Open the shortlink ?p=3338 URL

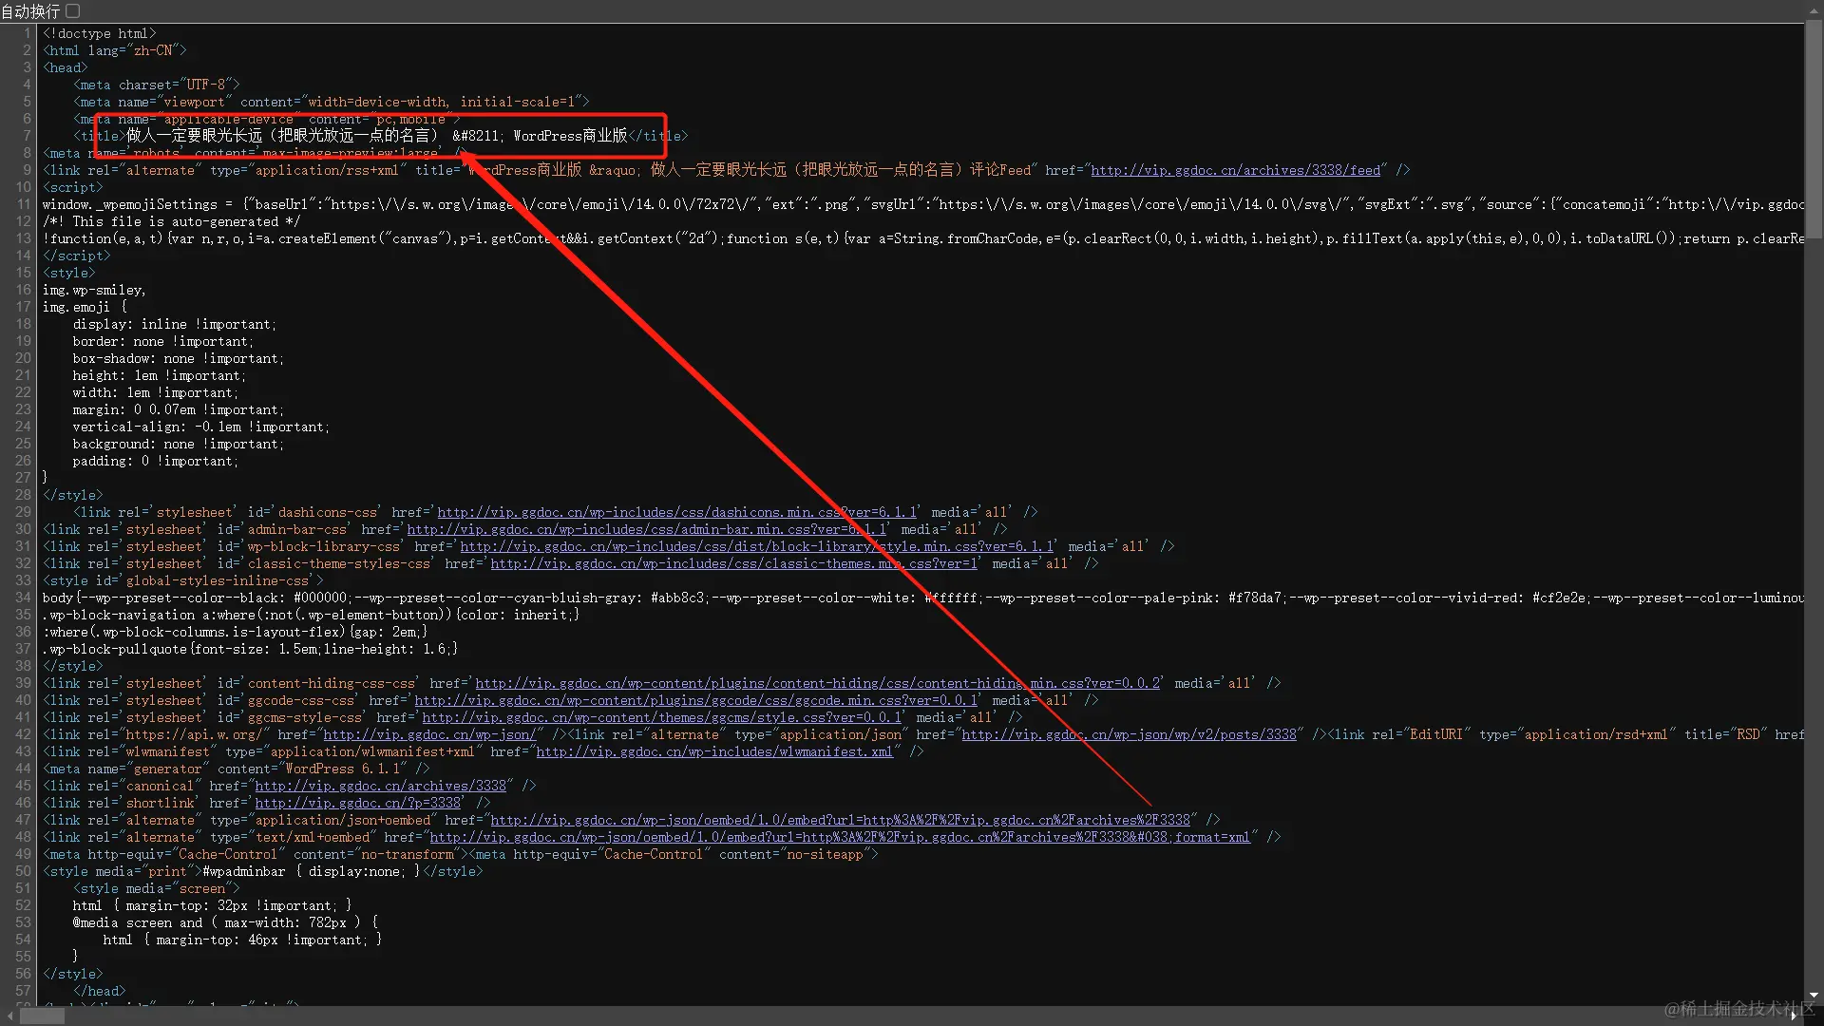point(357,803)
